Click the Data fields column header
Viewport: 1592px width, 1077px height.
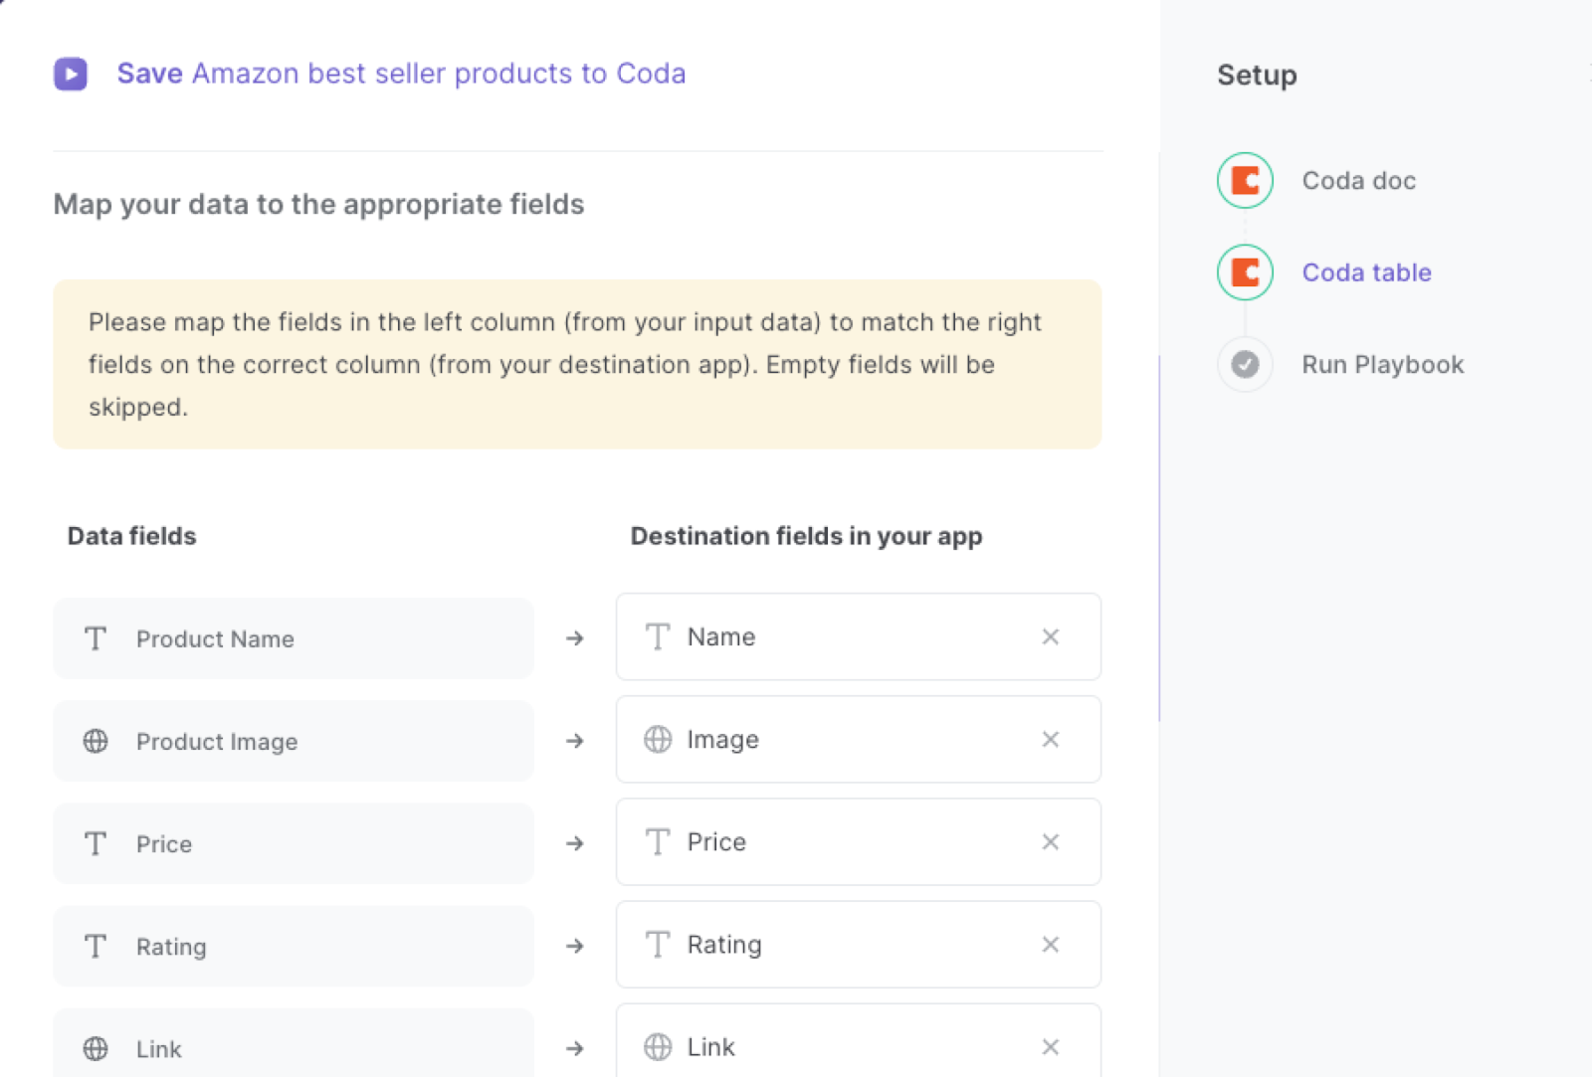[131, 536]
